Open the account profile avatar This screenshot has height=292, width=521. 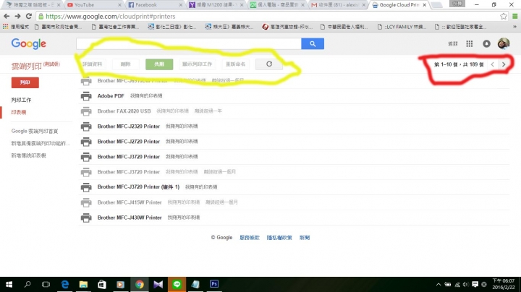[x=504, y=43]
